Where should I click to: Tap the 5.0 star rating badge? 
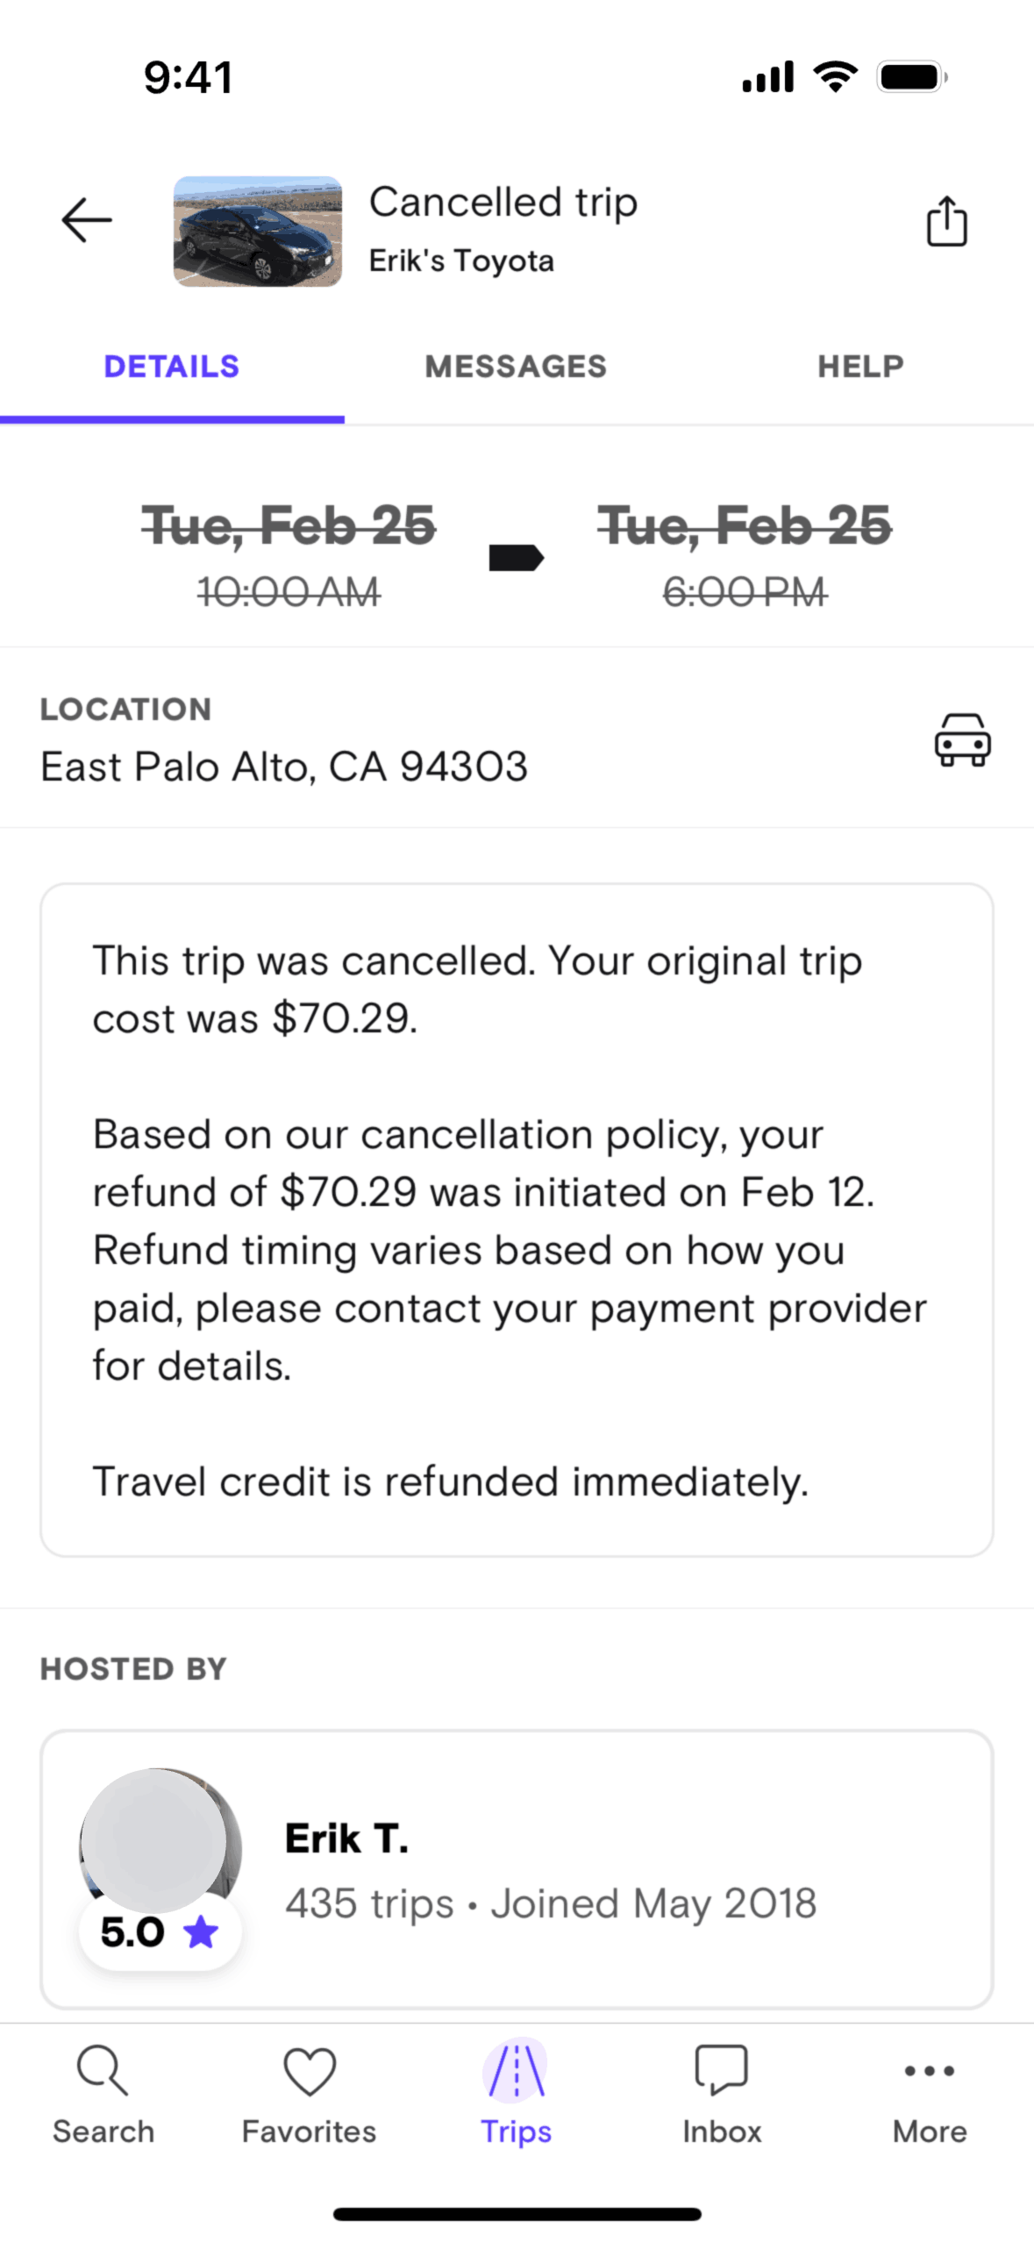coord(160,1932)
